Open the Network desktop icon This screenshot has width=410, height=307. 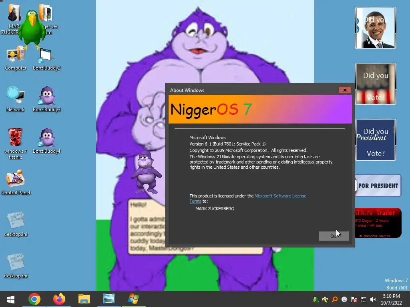(x=16, y=100)
